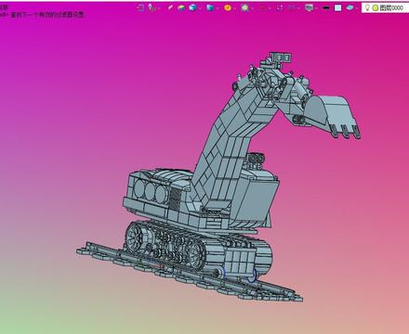409x334 pixels.
Task: Click the orange circle toolbar icon
Action: 228,7
